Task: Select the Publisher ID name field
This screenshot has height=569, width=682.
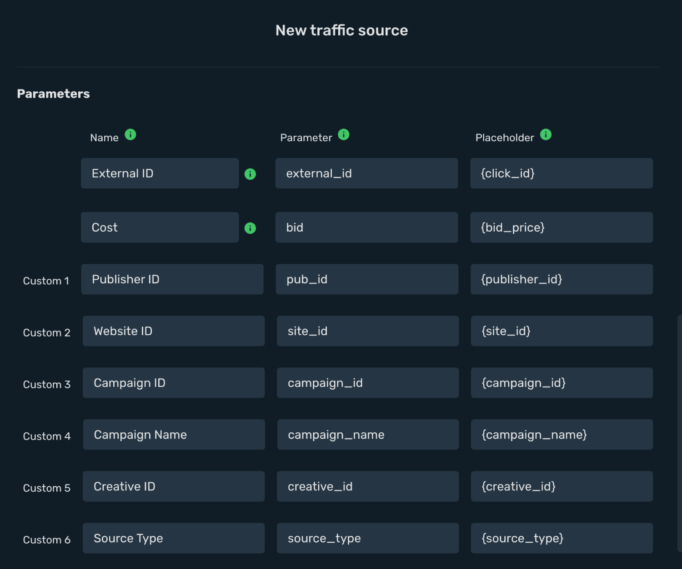Action: coord(172,279)
